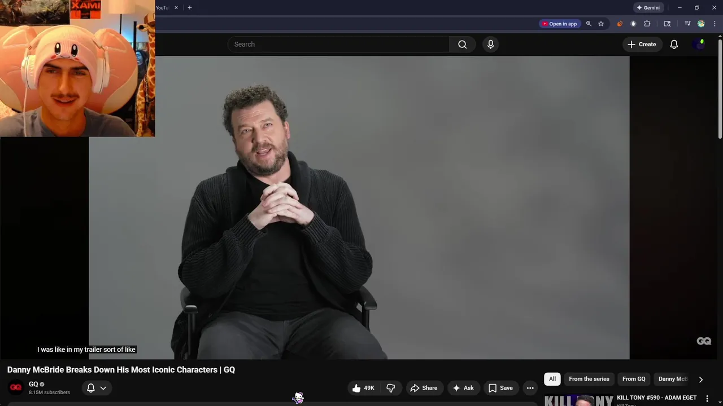Open KILL TONY #590 - ADAM EGET video

point(656,398)
